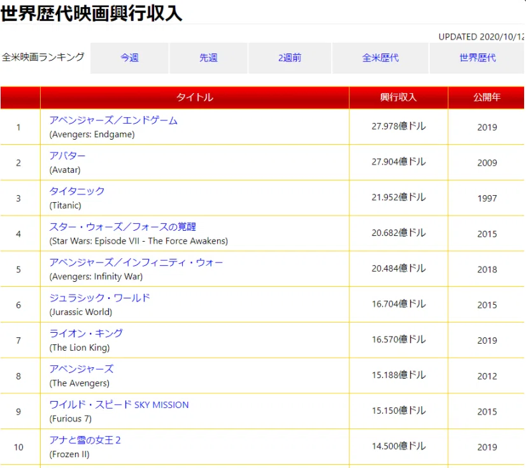The width and height of the screenshot is (526, 468).
Task: Click the (Avatar) English title
Action: [65, 170]
